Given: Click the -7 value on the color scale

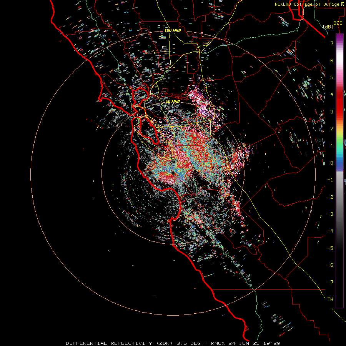Looking at the screenshot, I should [x=330, y=282].
